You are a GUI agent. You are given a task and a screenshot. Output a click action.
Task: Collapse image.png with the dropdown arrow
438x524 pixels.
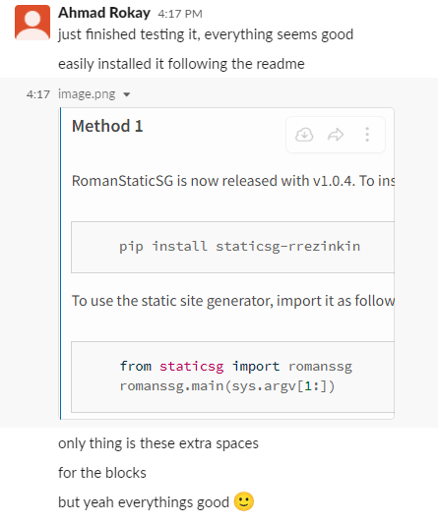tap(127, 94)
